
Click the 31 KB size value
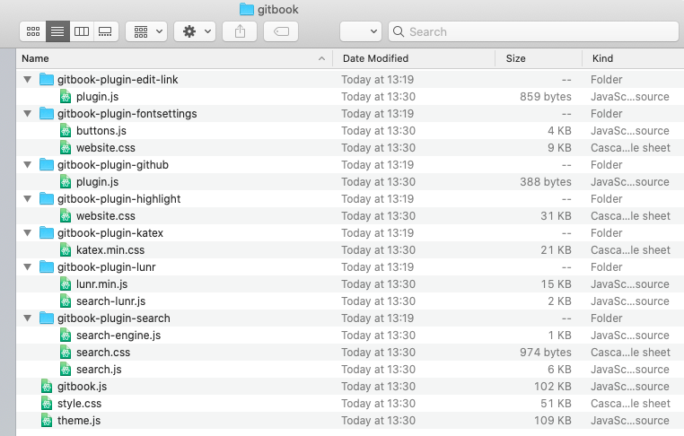click(556, 216)
